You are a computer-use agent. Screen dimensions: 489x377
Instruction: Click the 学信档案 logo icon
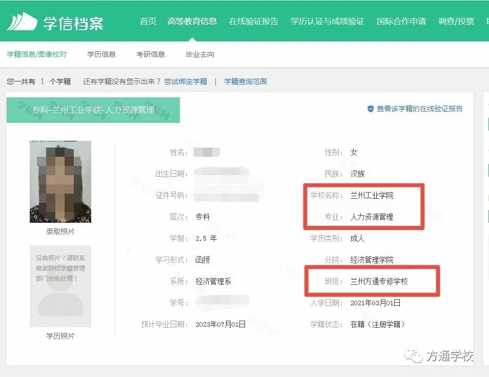pos(22,22)
